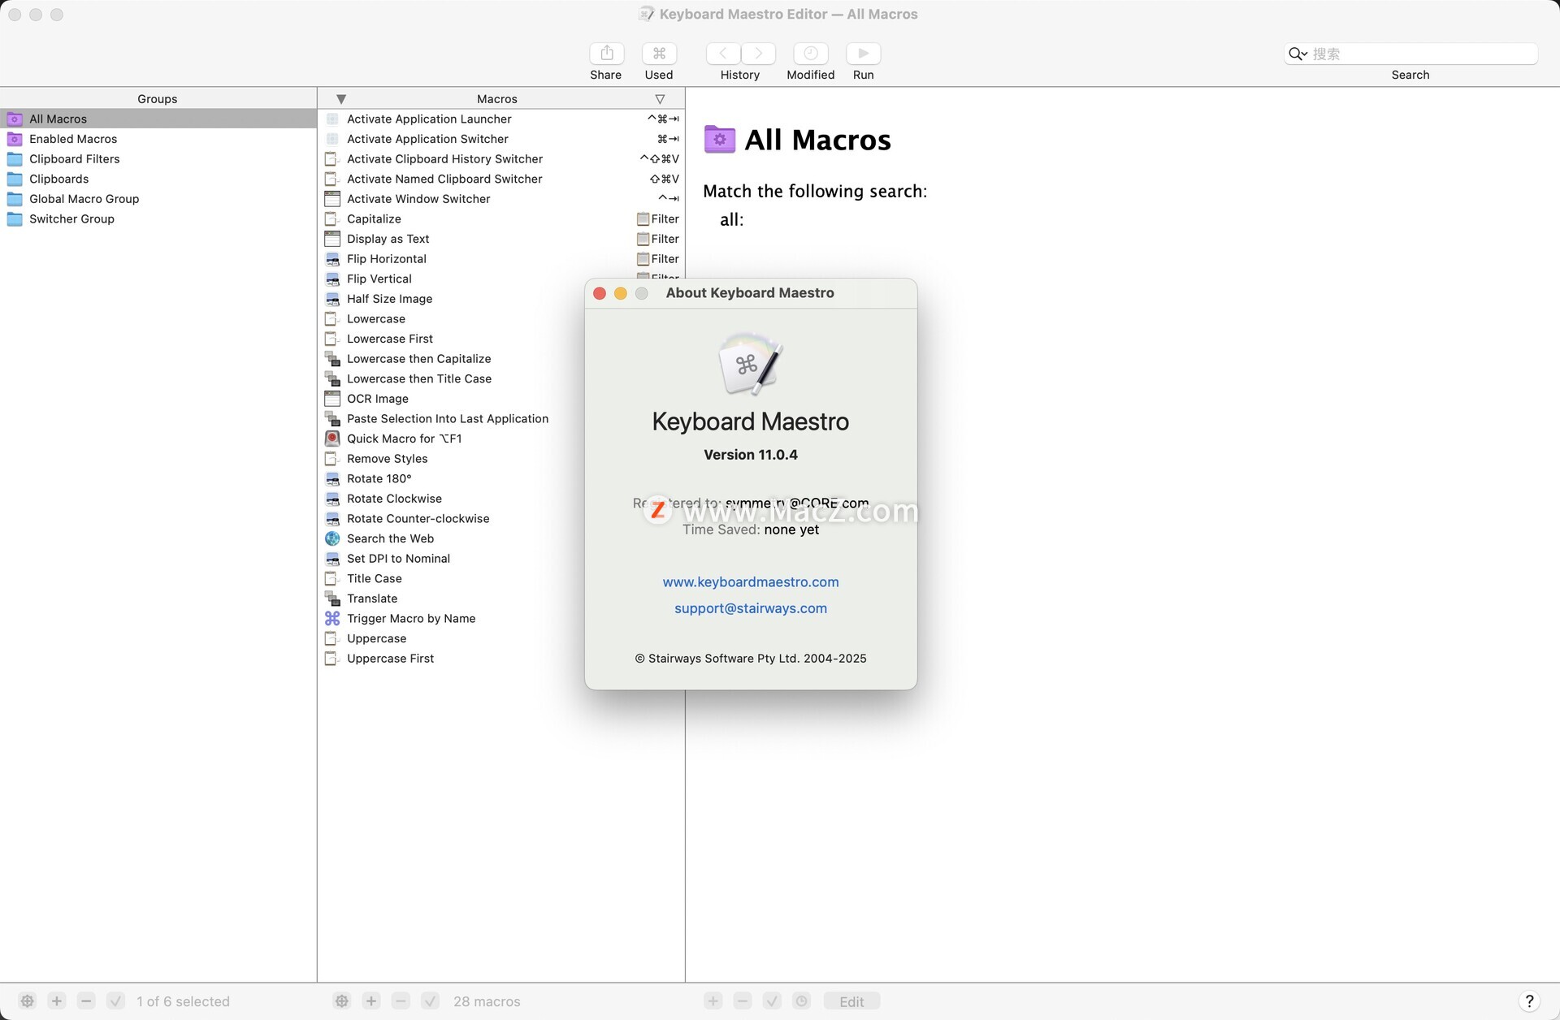Go forward with History right arrow
The width and height of the screenshot is (1560, 1020).
pos(758,54)
